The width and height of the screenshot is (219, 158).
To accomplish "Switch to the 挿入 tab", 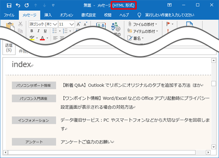I will click(48, 15).
